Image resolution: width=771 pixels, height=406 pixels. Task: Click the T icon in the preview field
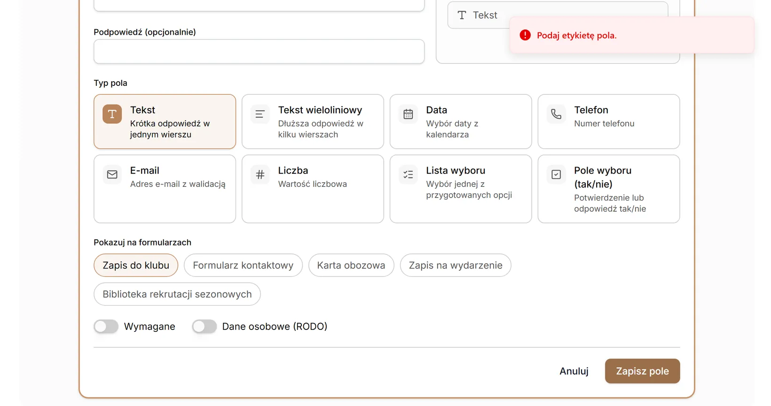point(462,15)
